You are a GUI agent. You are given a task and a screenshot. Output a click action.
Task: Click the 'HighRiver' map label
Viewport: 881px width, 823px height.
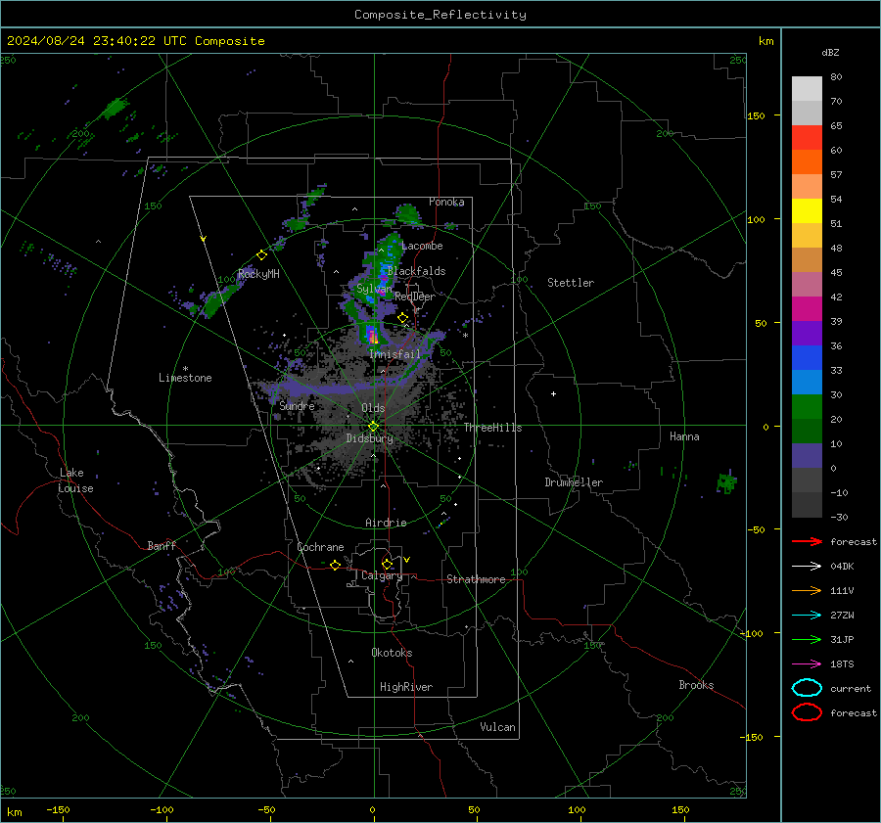(406, 687)
